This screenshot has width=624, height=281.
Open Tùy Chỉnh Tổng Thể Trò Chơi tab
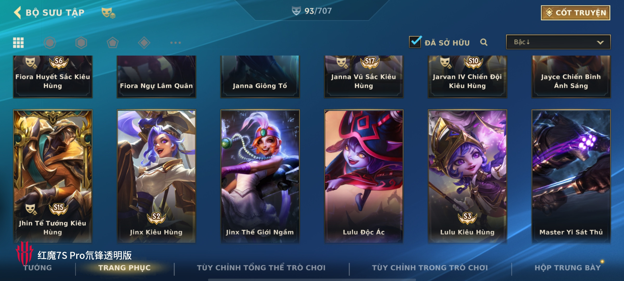(x=261, y=268)
